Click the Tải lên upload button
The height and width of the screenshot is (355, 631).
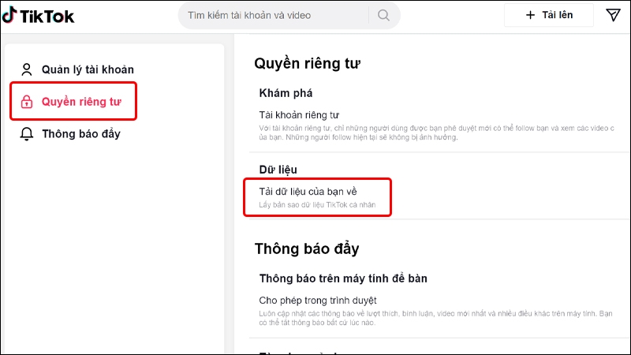(549, 15)
